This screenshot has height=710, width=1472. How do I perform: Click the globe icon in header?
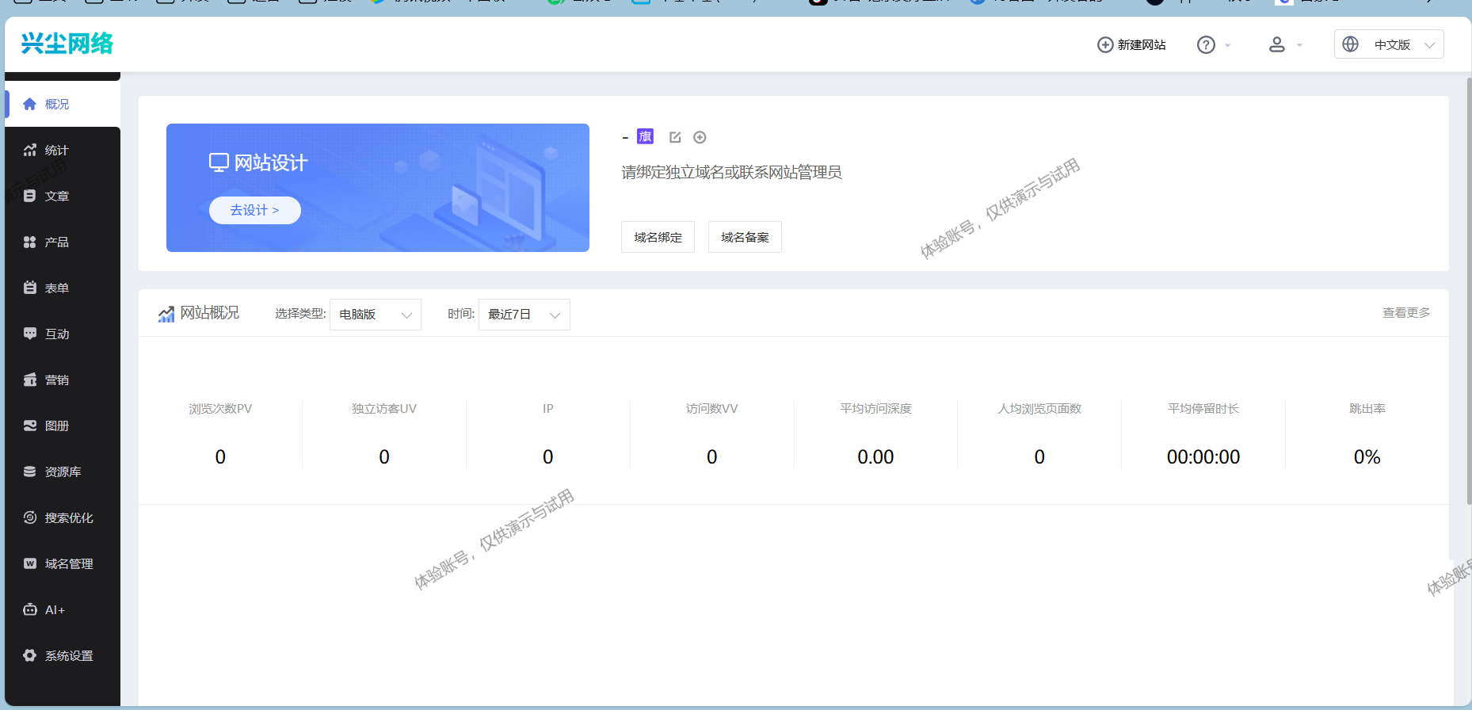coord(1351,44)
